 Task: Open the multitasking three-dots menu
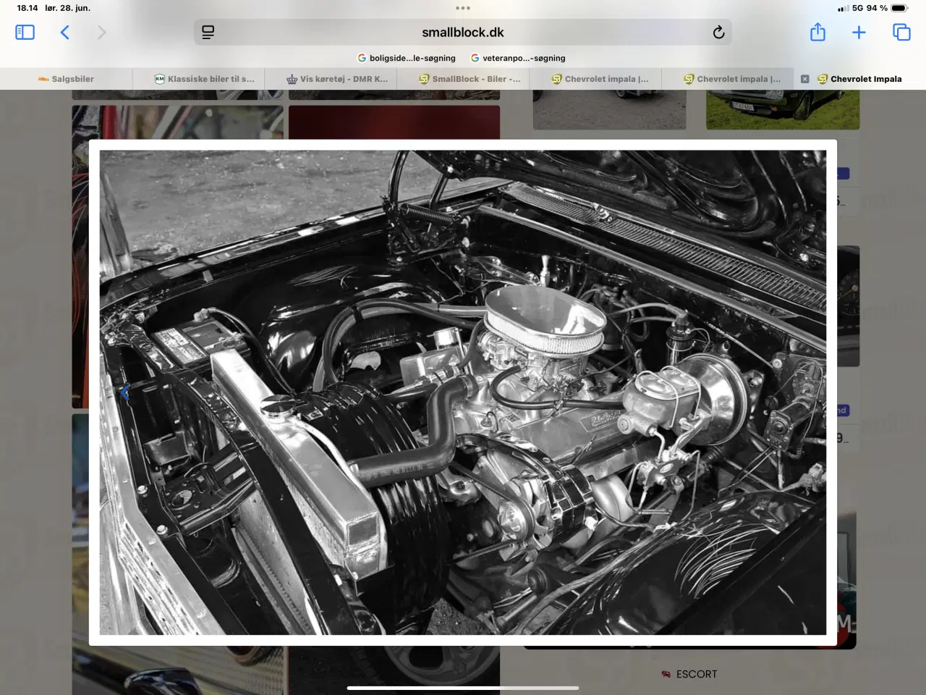click(x=463, y=8)
